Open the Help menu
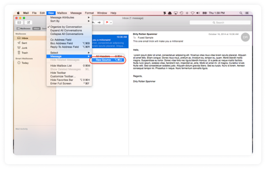This screenshot has height=169, width=266. 113,13
